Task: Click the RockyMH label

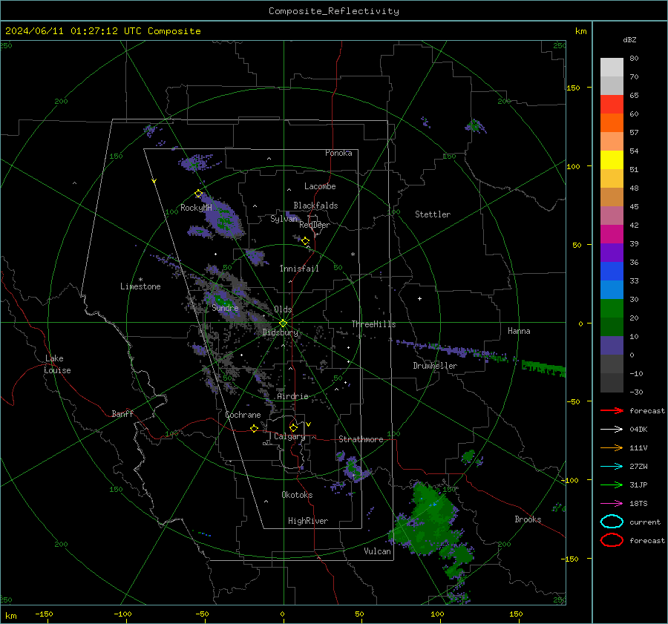Action: click(x=196, y=208)
